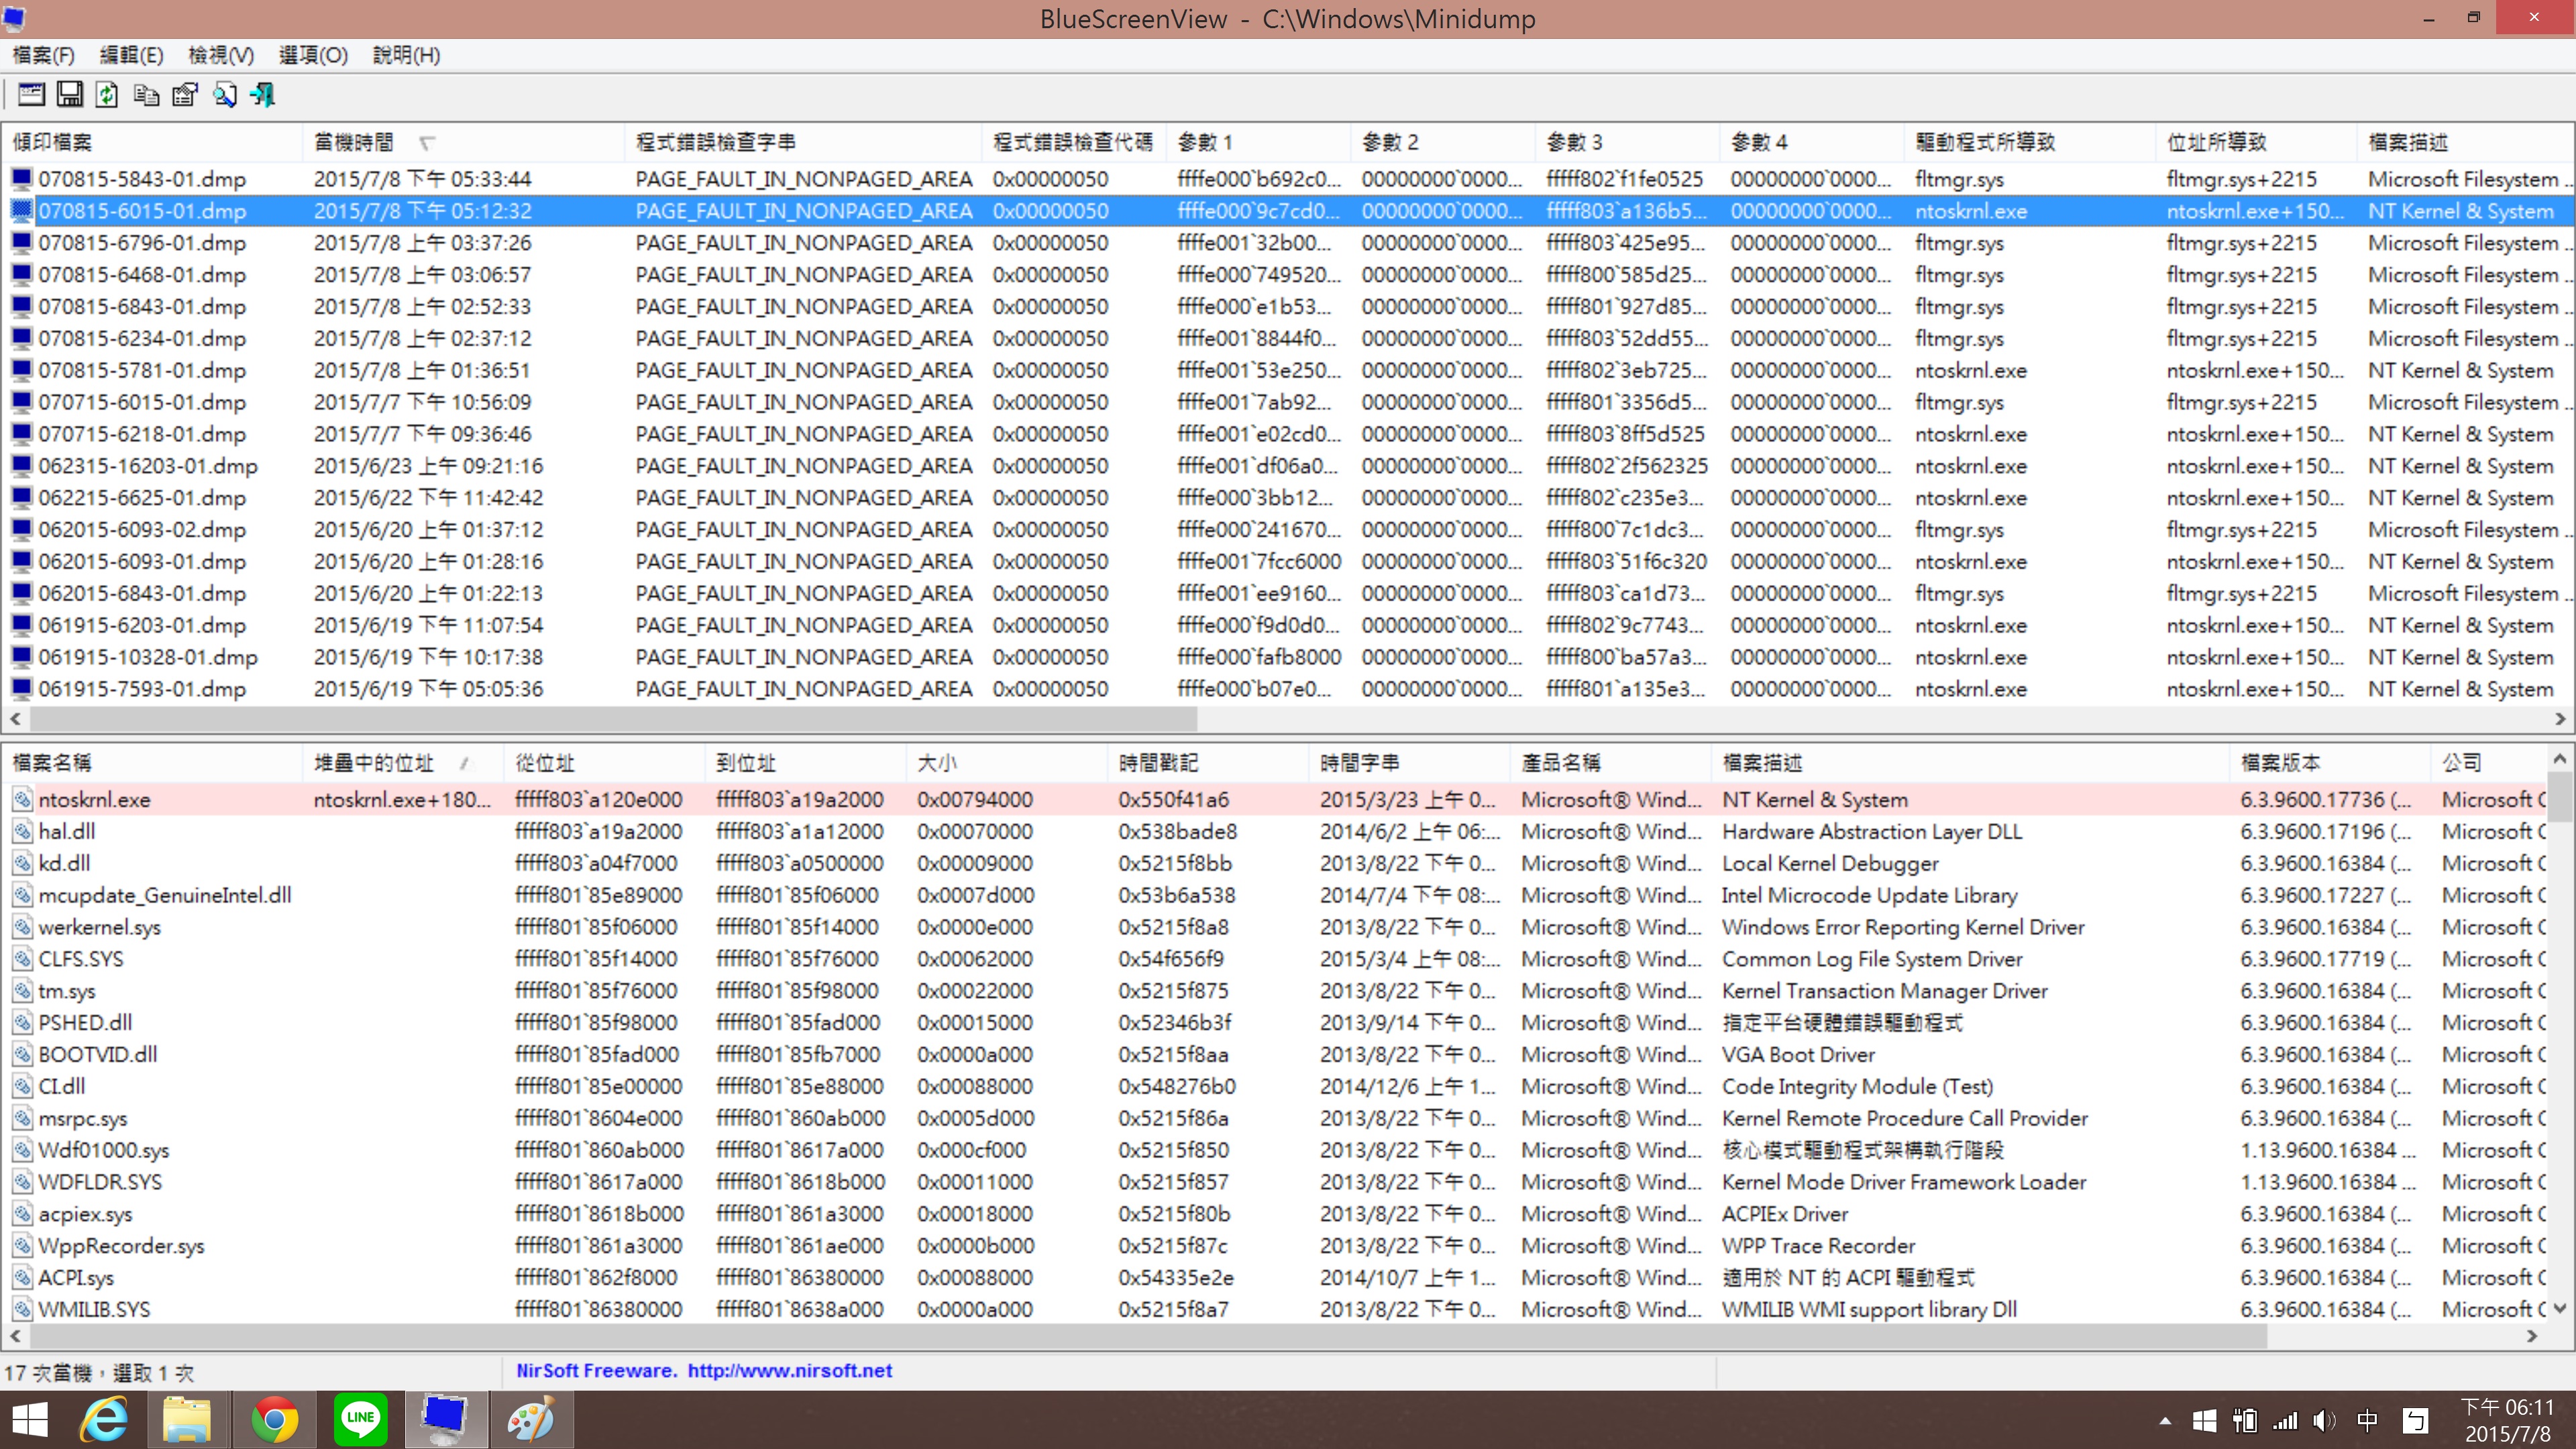
Task: Click the clock showing 下午 06:11
Action: click(x=2508, y=1408)
